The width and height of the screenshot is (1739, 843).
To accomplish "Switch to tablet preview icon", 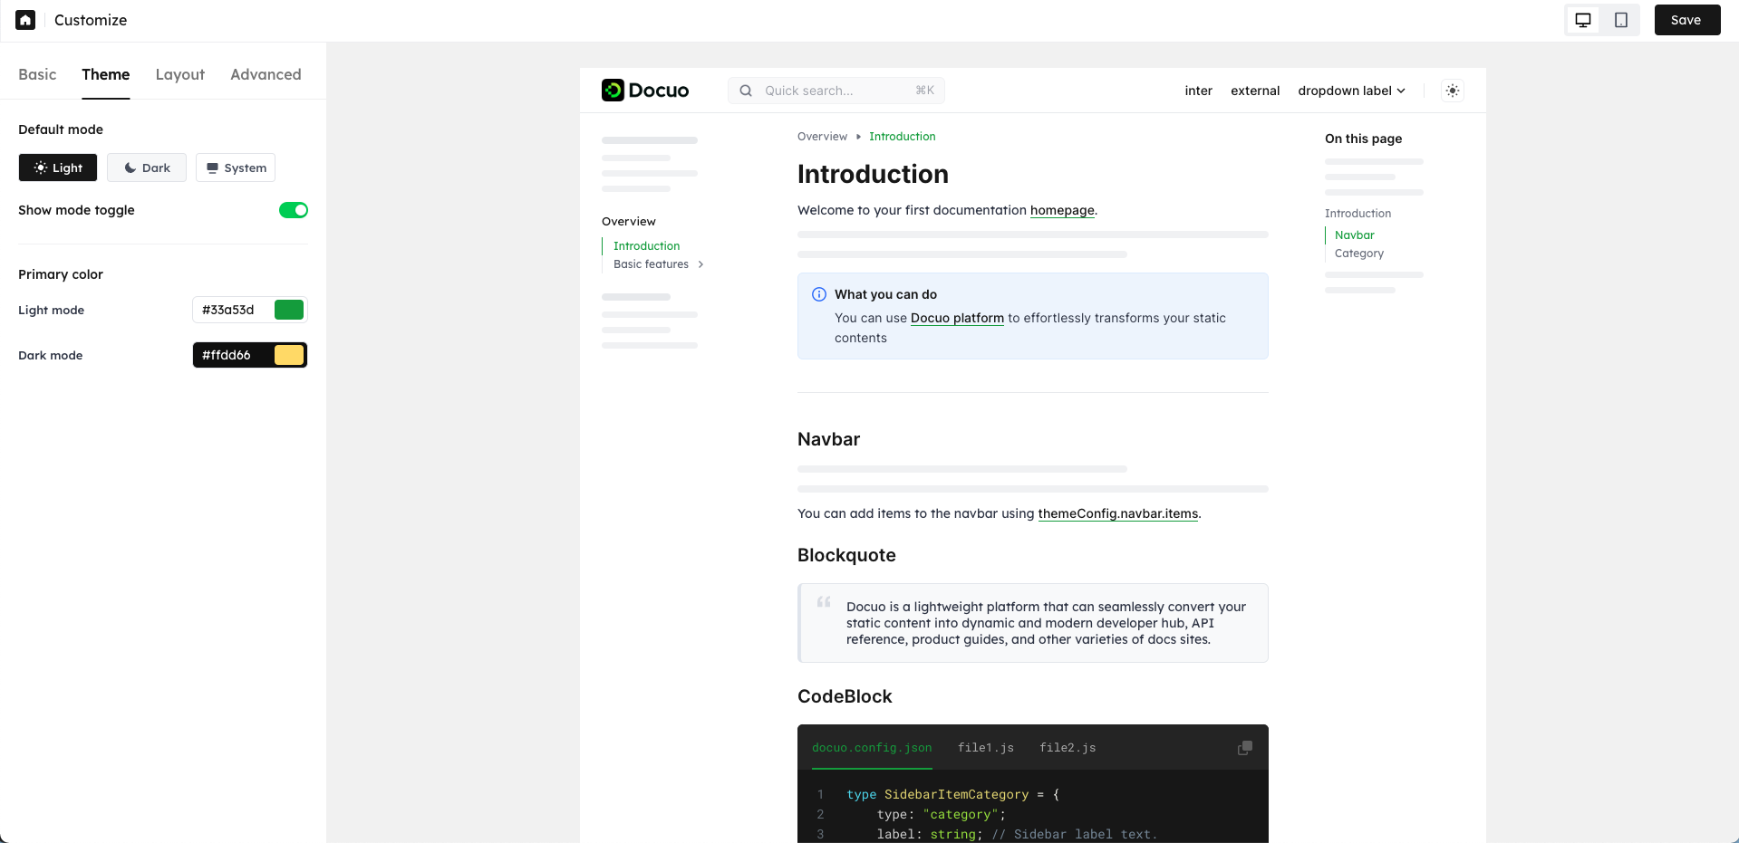I will (x=1621, y=20).
